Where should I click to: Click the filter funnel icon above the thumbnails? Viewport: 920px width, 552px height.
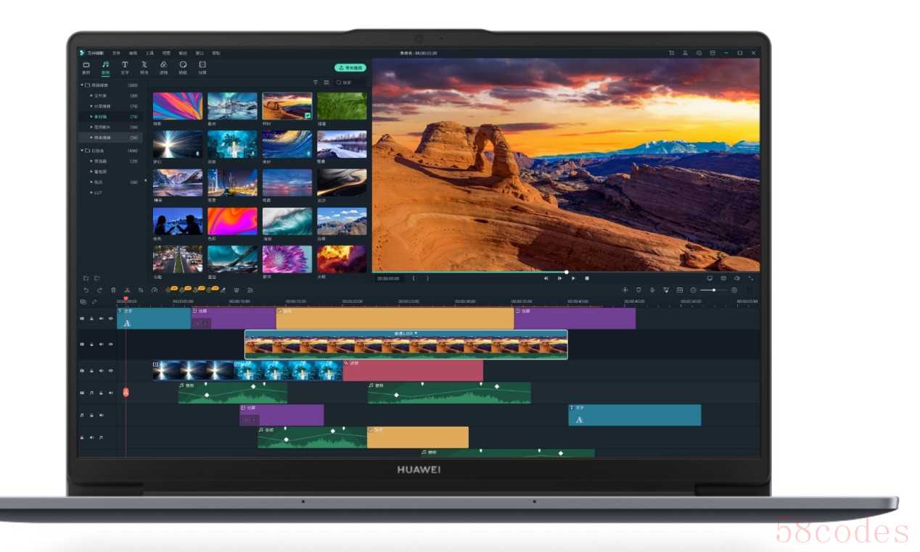(x=315, y=83)
